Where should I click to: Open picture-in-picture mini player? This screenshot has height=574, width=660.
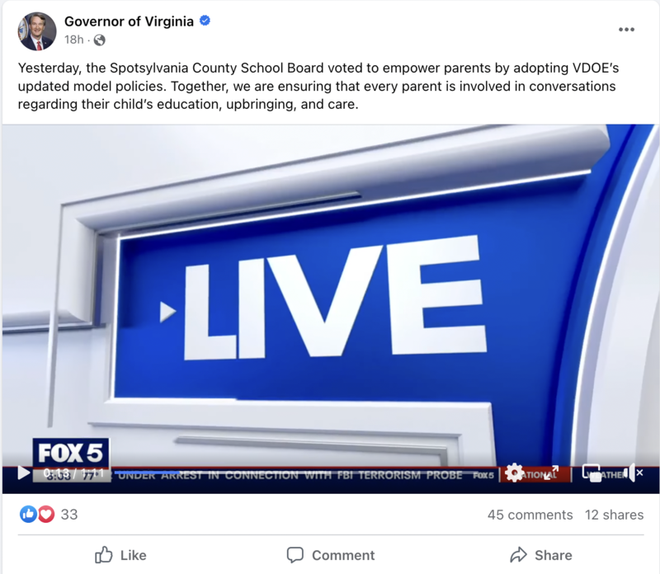pyautogui.click(x=592, y=473)
